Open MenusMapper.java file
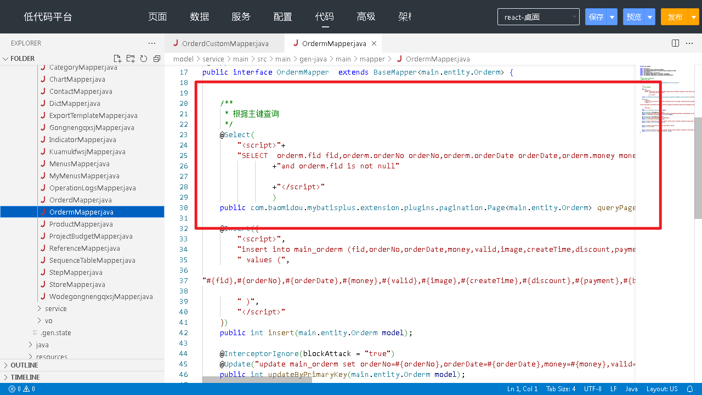The image size is (702, 395). pyautogui.click(x=79, y=164)
